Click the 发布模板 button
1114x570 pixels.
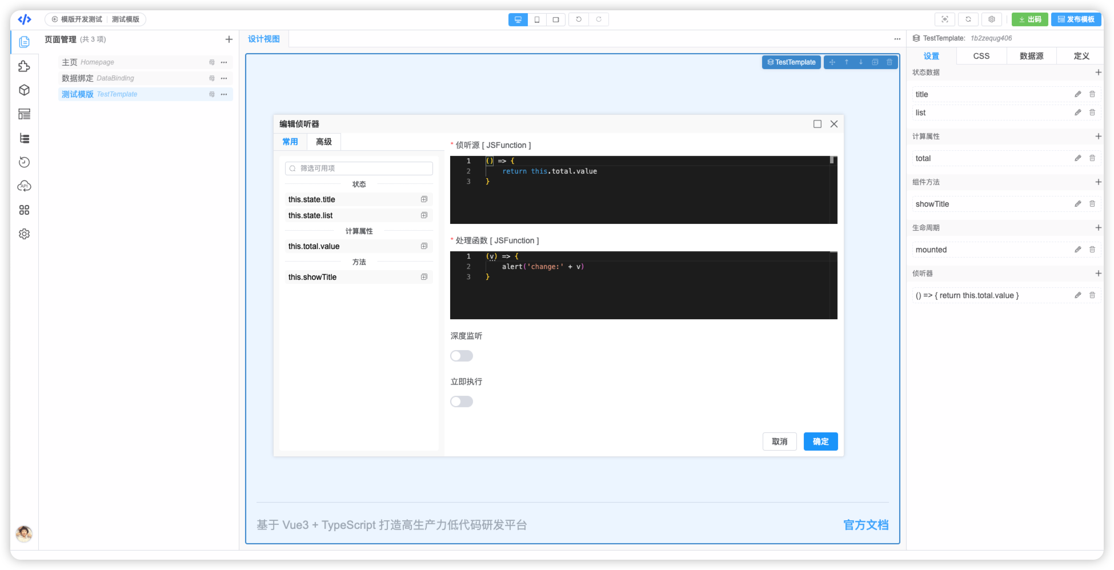(1076, 19)
